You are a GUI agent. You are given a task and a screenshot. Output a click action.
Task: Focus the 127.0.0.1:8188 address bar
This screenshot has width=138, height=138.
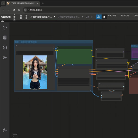(35, 10)
